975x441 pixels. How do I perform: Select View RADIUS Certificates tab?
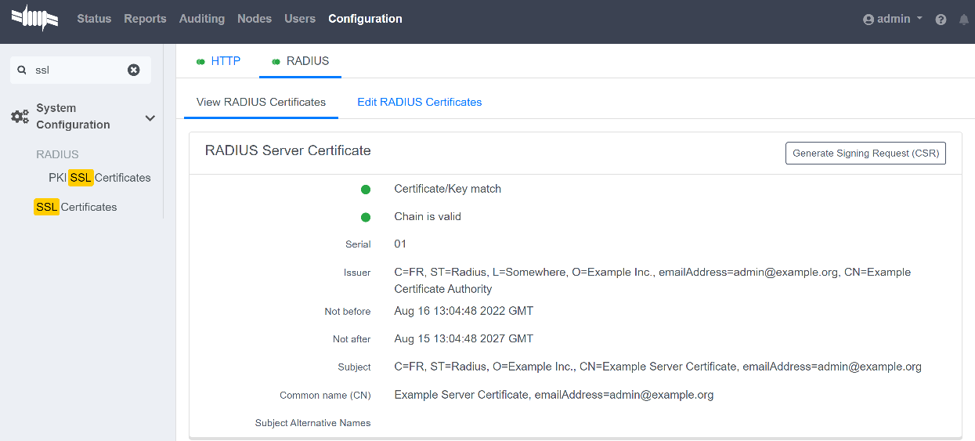coord(261,102)
